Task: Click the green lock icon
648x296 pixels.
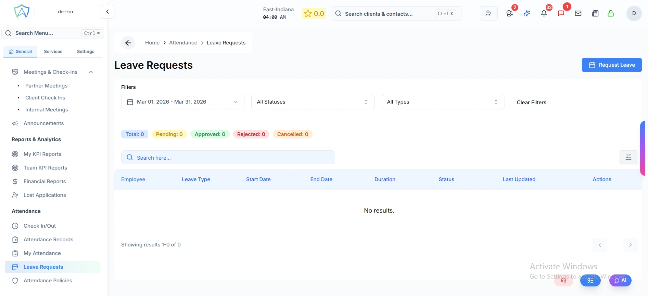Action: (610, 14)
